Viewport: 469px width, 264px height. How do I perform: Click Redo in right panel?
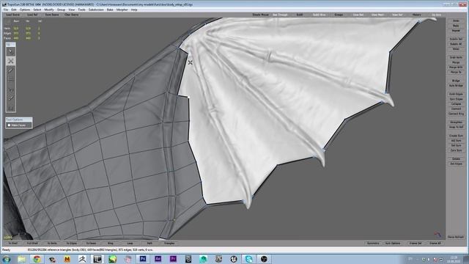(456, 26)
